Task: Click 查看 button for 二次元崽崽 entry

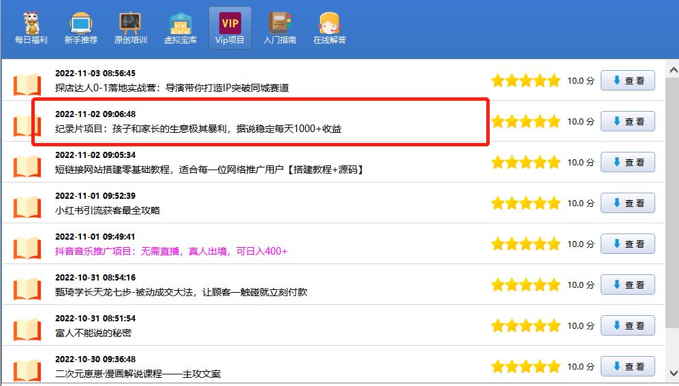Action: coord(627,366)
